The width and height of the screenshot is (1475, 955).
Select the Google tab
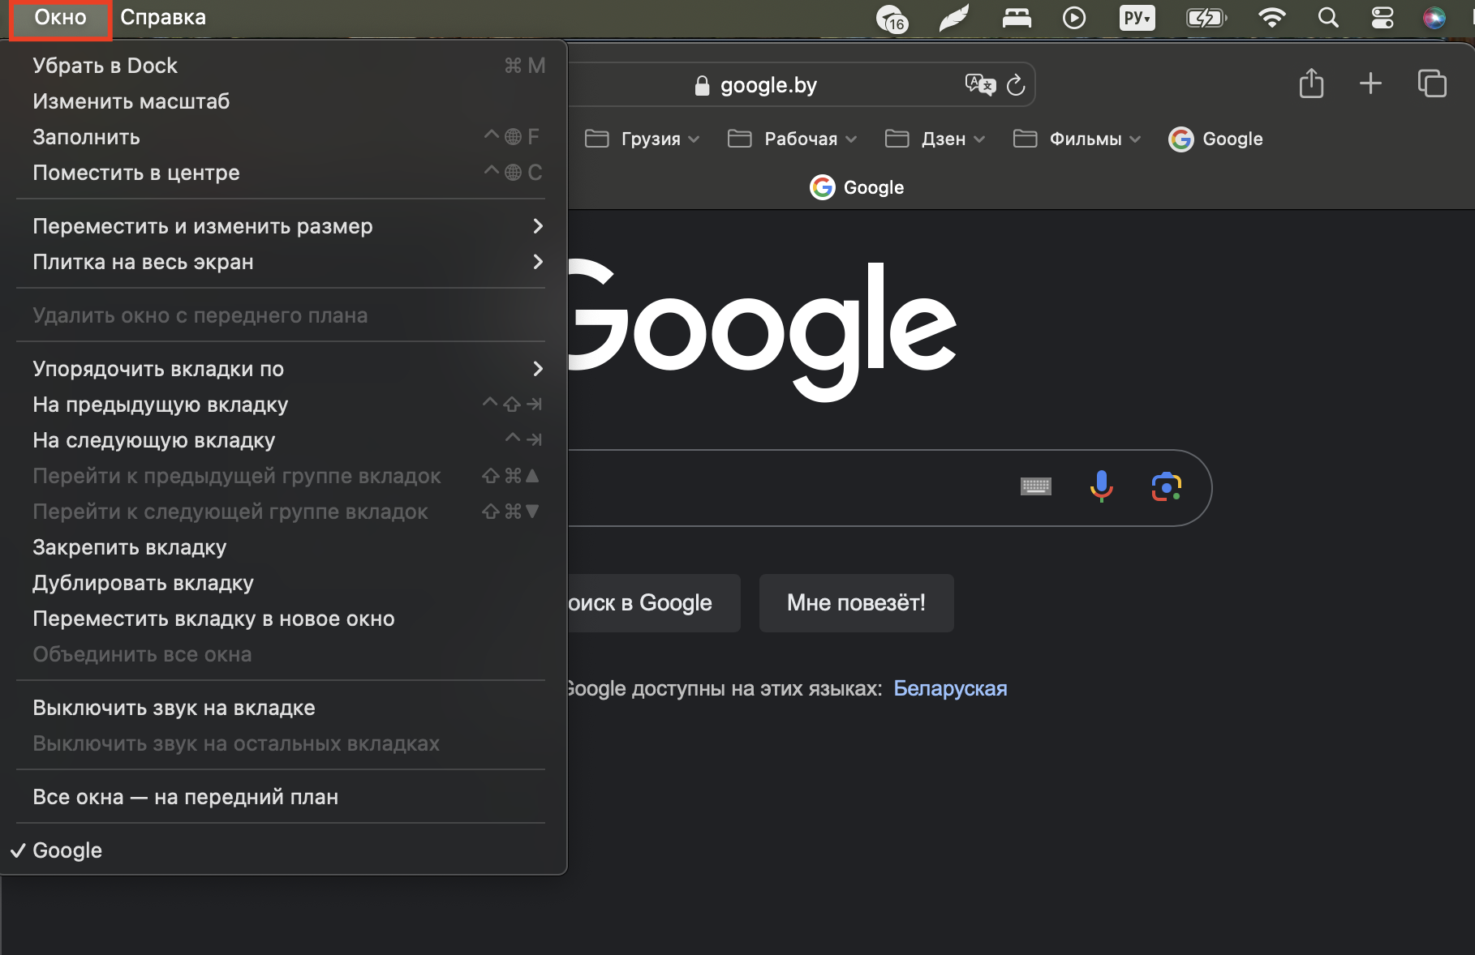click(x=857, y=187)
